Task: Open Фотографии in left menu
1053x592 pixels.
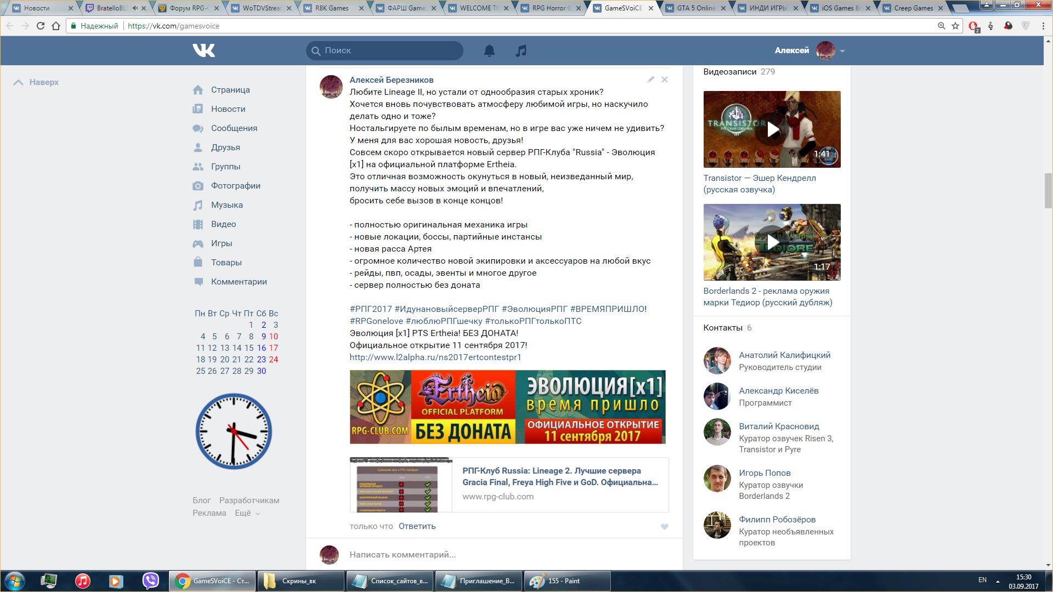Action: [x=236, y=186]
